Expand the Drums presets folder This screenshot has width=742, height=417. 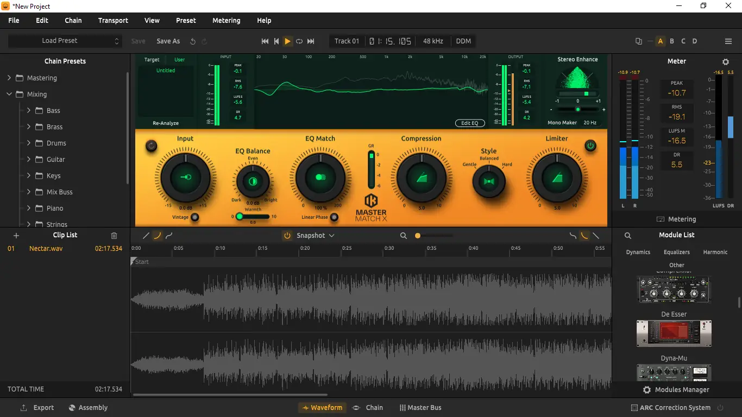click(29, 143)
